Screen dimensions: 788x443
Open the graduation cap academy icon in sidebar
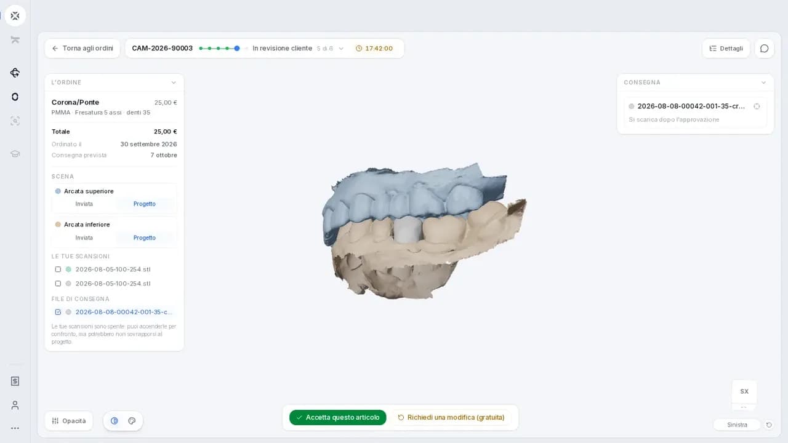[15, 153]
